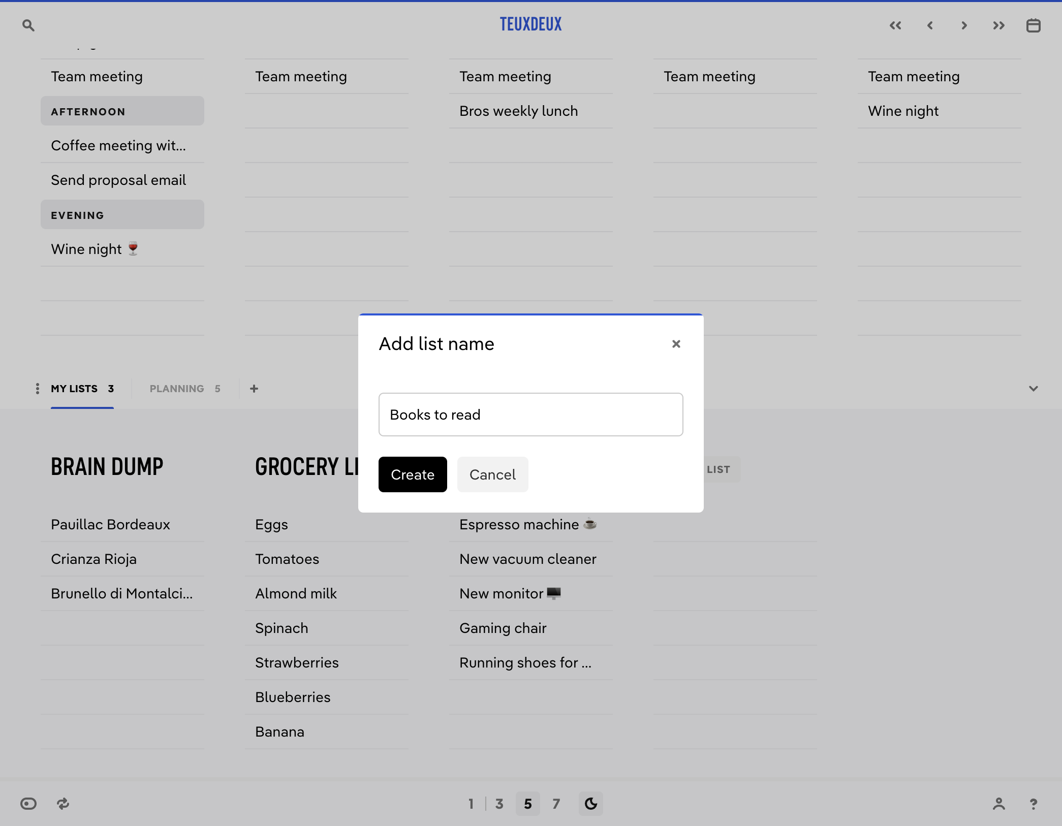
Task: Show 5 day column view
Action: click(x=528, y=804)
